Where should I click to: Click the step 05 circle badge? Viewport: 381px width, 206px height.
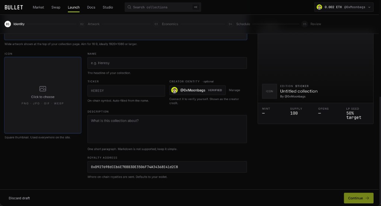tap(304, 24)
